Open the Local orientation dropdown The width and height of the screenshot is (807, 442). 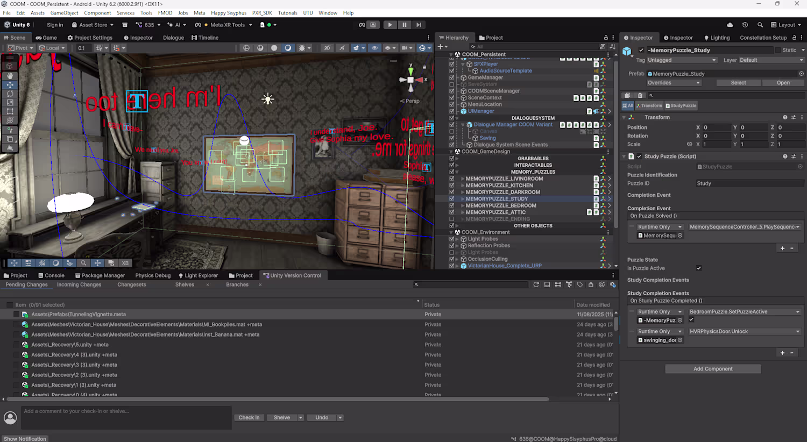[52, 48]
